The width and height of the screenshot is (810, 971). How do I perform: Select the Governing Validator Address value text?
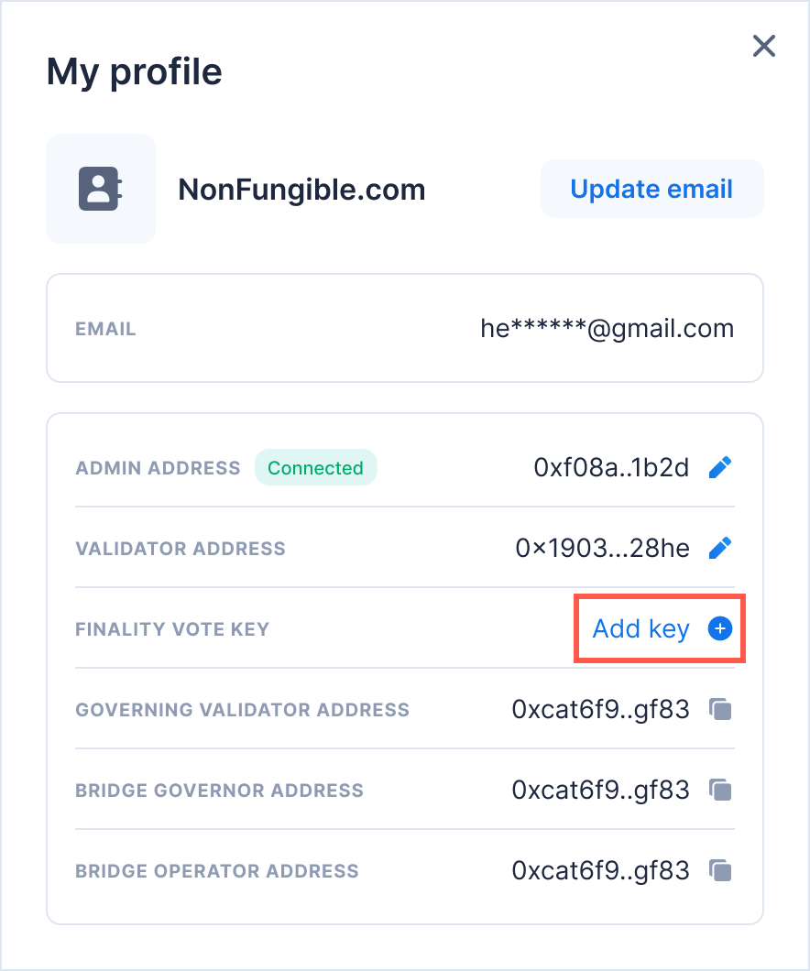(x=600, y=710)
